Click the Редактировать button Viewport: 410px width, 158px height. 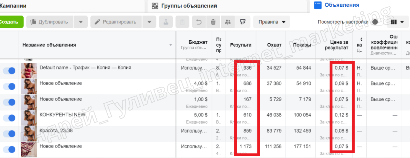(116, 22)
